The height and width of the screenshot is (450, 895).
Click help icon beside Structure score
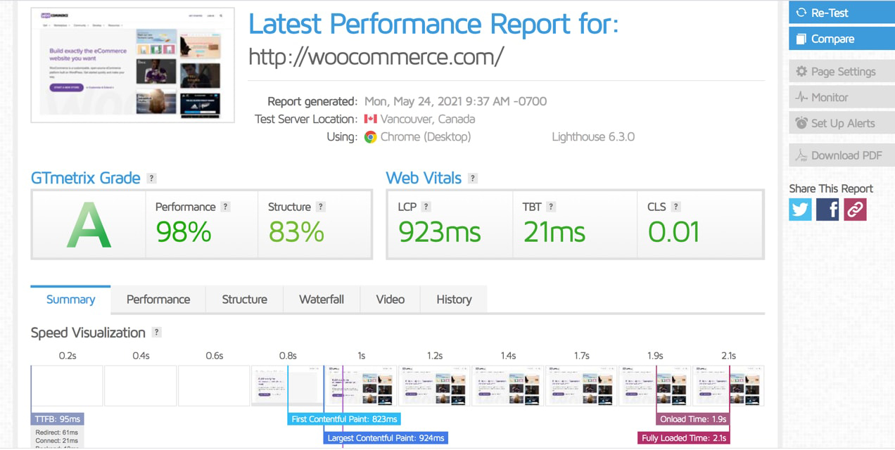[321, 207]
